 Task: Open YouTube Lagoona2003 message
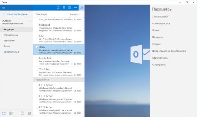pyautogui.click(x=59, y=72)
